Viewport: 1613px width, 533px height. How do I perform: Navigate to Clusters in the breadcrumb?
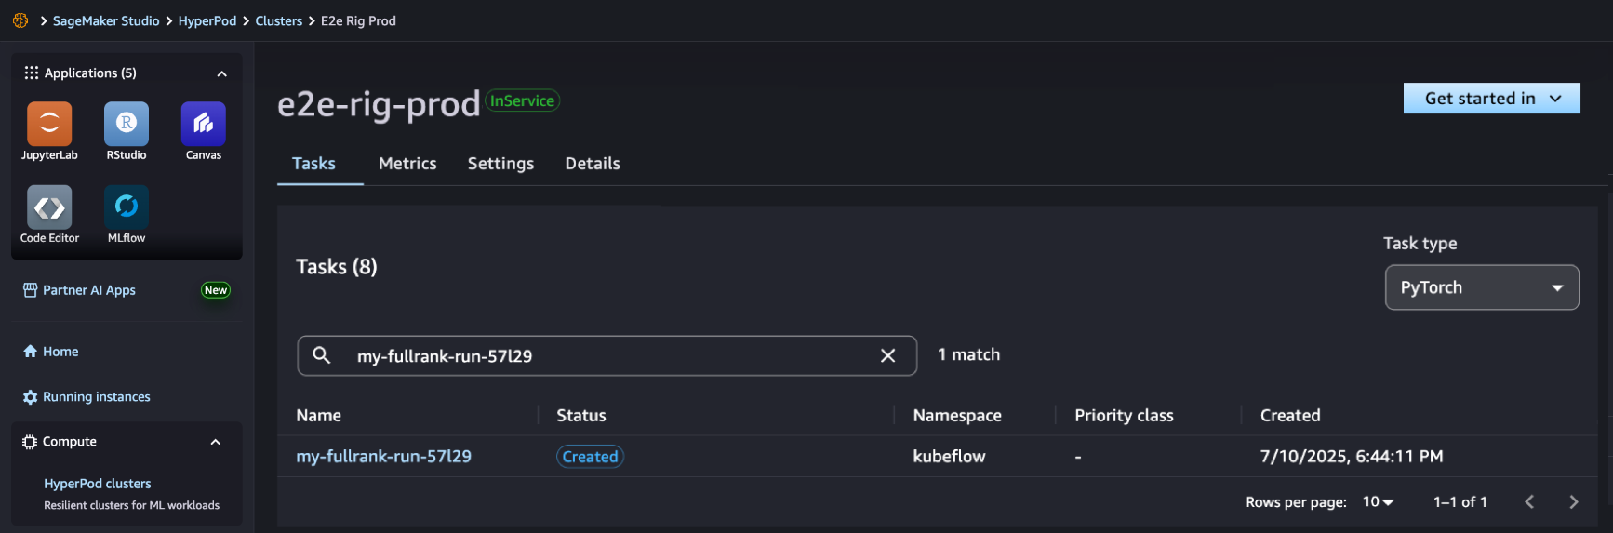click(x=279, y=20)
